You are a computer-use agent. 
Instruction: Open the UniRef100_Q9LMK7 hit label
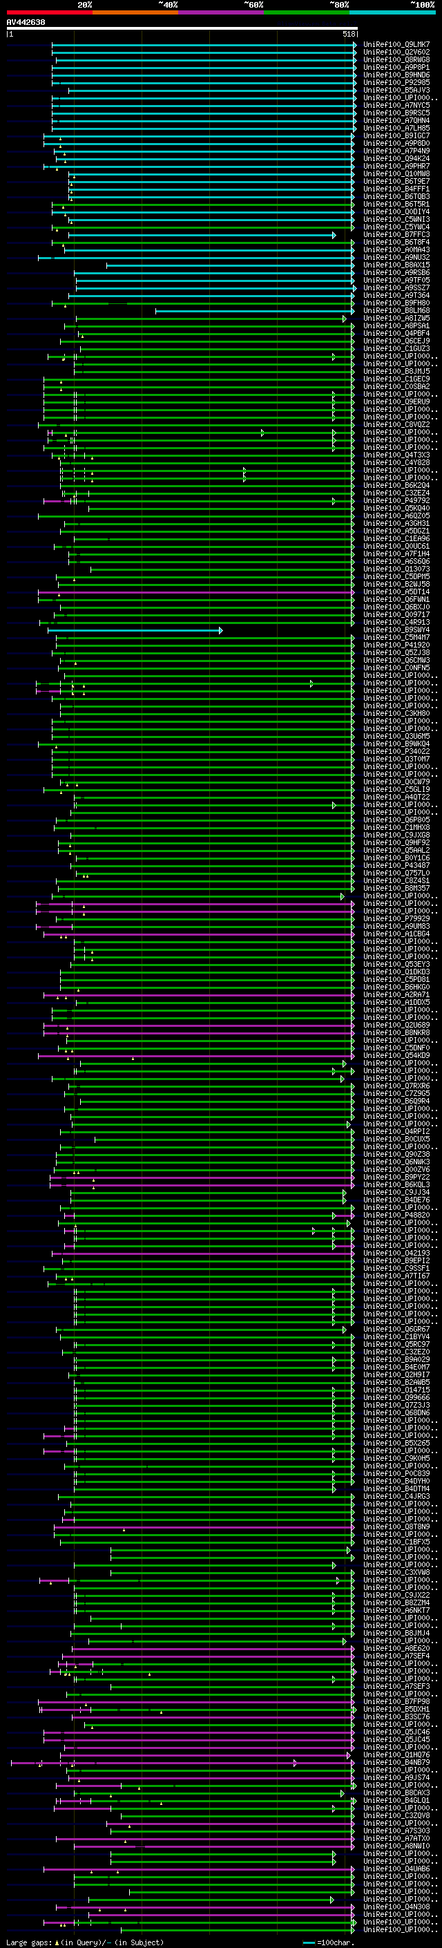pos(396,45)
